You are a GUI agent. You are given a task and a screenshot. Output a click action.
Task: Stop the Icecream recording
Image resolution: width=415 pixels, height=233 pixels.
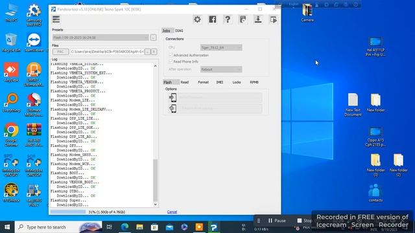tap(304, 221)
